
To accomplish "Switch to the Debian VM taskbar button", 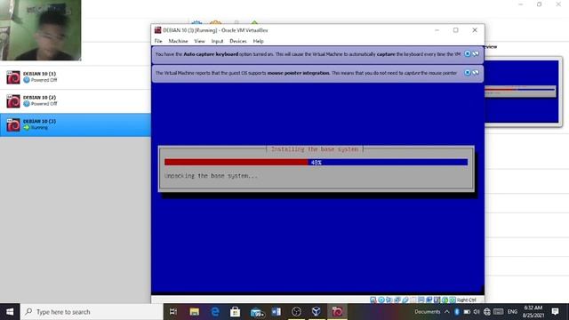I will pos(337,312).
